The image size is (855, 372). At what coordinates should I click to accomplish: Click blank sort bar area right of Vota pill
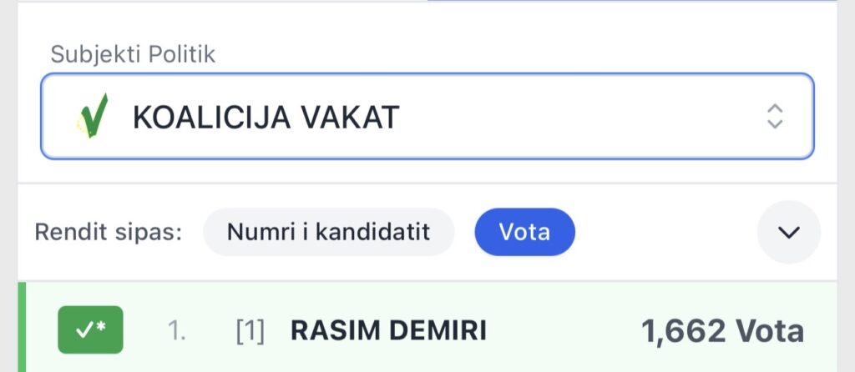coord(664,231)
